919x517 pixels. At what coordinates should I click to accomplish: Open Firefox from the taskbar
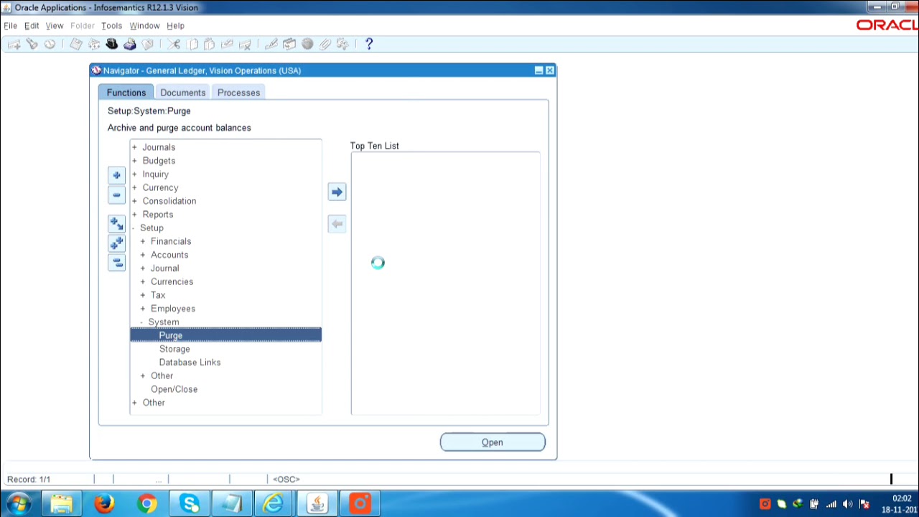point(104,503)
